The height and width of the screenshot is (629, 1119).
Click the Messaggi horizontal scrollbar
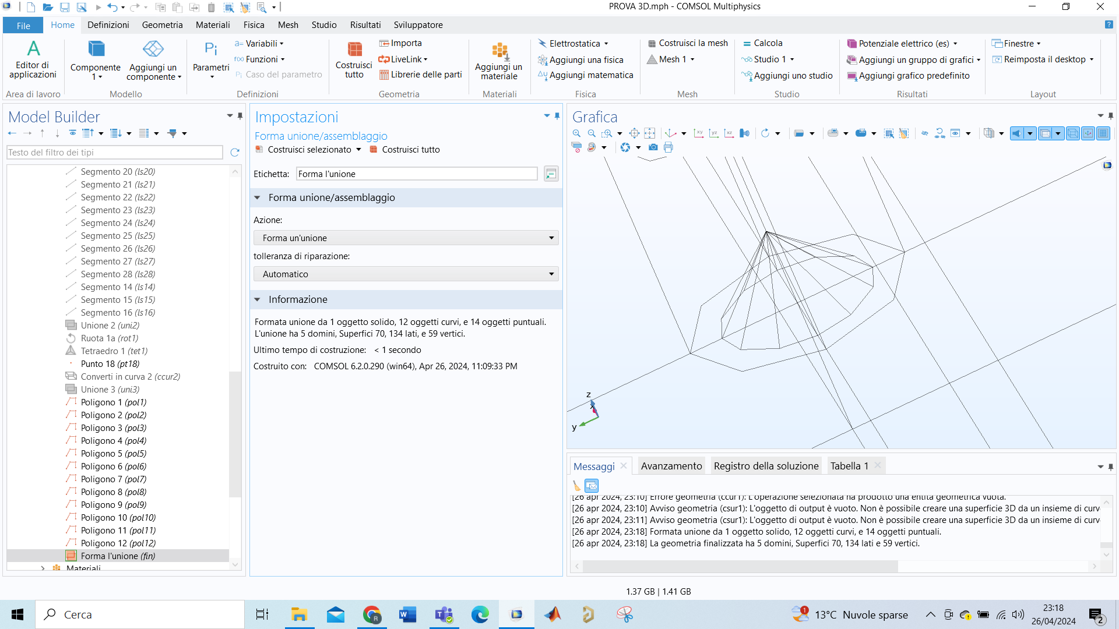(740, 566)
